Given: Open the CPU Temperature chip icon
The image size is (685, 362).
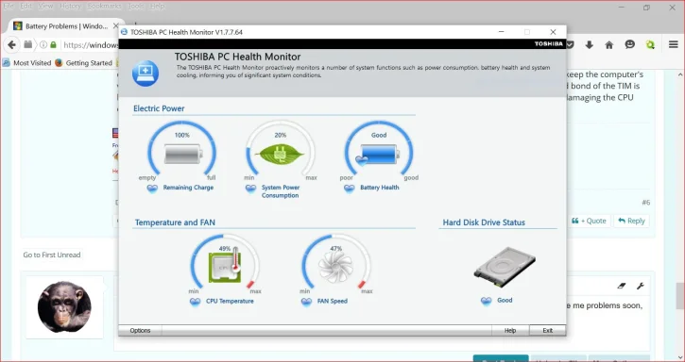Looking at the screenshot, I should tap(225, 265).
